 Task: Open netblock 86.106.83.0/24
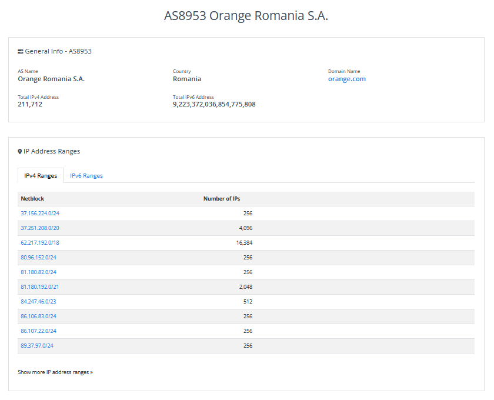point(38,316)
